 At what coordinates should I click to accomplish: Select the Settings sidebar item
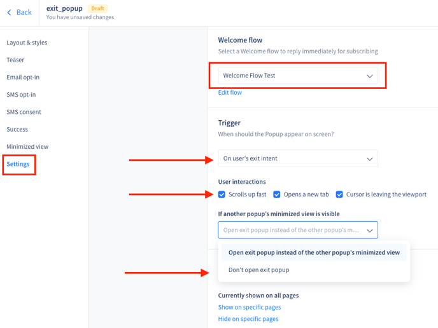18,164
